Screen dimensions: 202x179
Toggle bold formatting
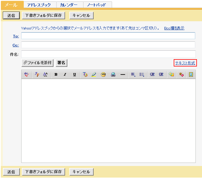56,74
